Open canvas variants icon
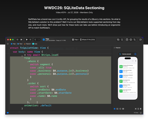 point(120,109)
